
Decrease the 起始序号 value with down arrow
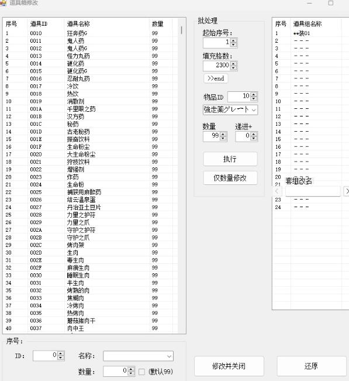233,44
